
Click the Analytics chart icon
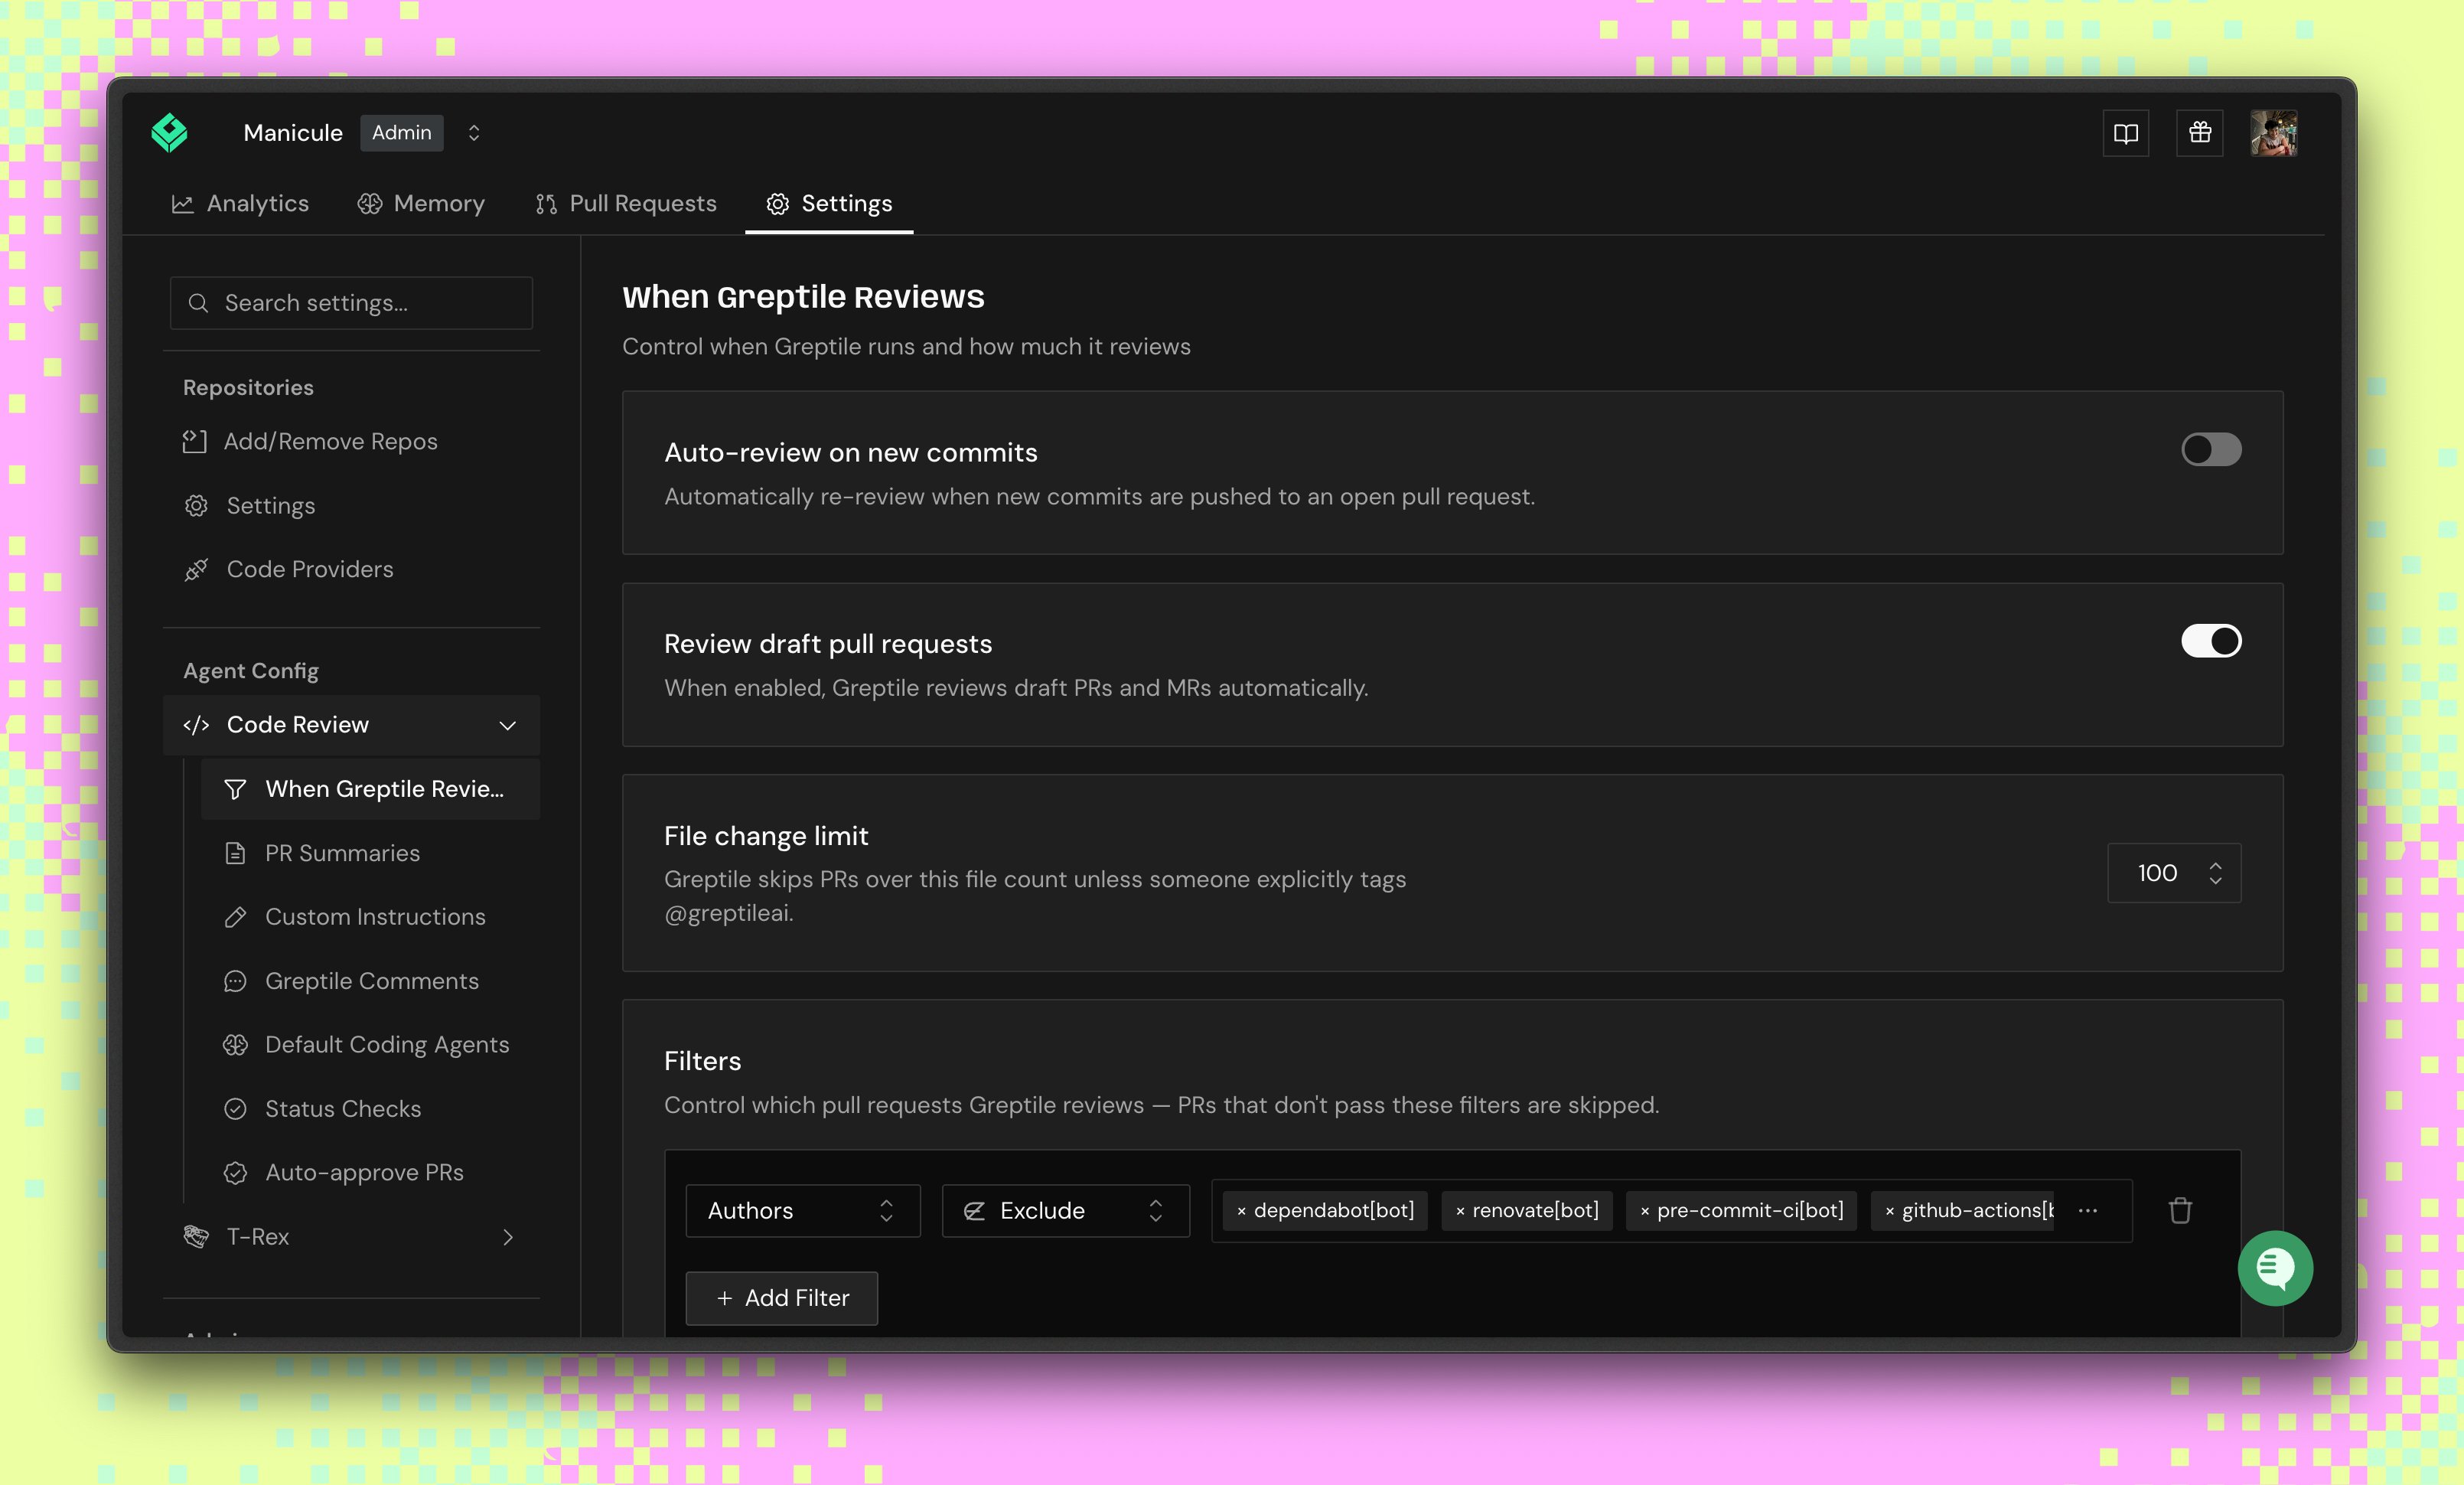(x=182, y=204)
